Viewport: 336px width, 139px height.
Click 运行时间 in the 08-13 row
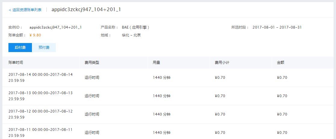pyautogui.click(x=92, y=96)
